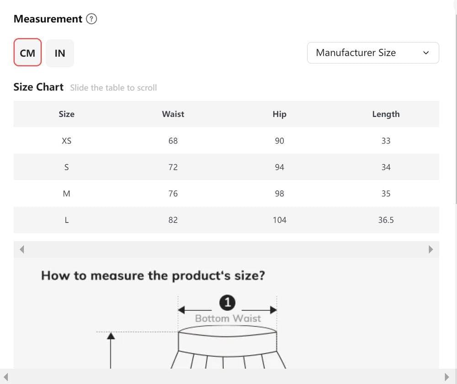This screenshot has height=384, width=457.
Task: Click the Waist column header
Action: coord(173,114)
